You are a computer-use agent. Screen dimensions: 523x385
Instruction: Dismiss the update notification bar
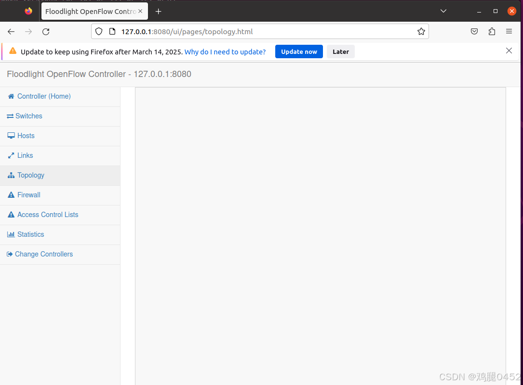click(x=509, y=51)
